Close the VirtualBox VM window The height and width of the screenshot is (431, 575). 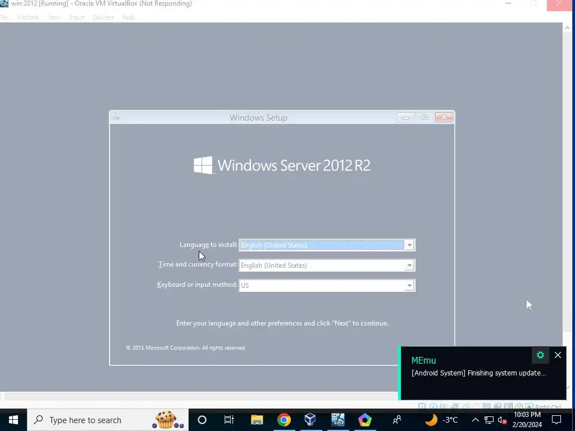pos(559,4)
